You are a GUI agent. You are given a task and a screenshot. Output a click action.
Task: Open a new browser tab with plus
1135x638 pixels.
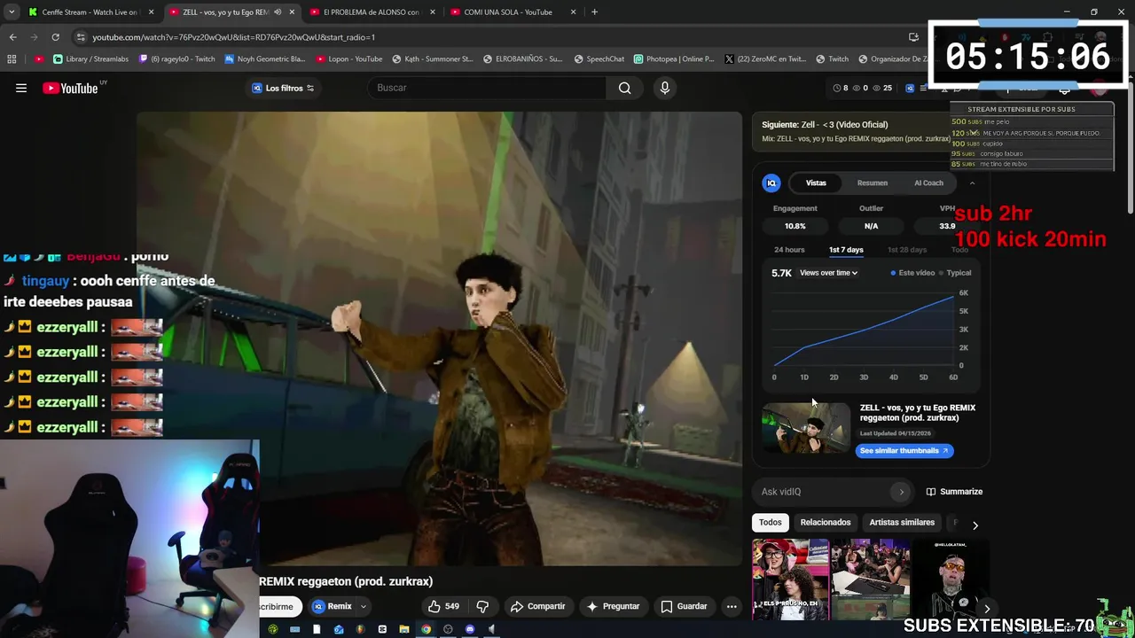[594, 12]
